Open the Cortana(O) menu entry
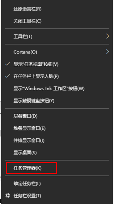This screenshot has height=204, width=114. click(57, 52)
